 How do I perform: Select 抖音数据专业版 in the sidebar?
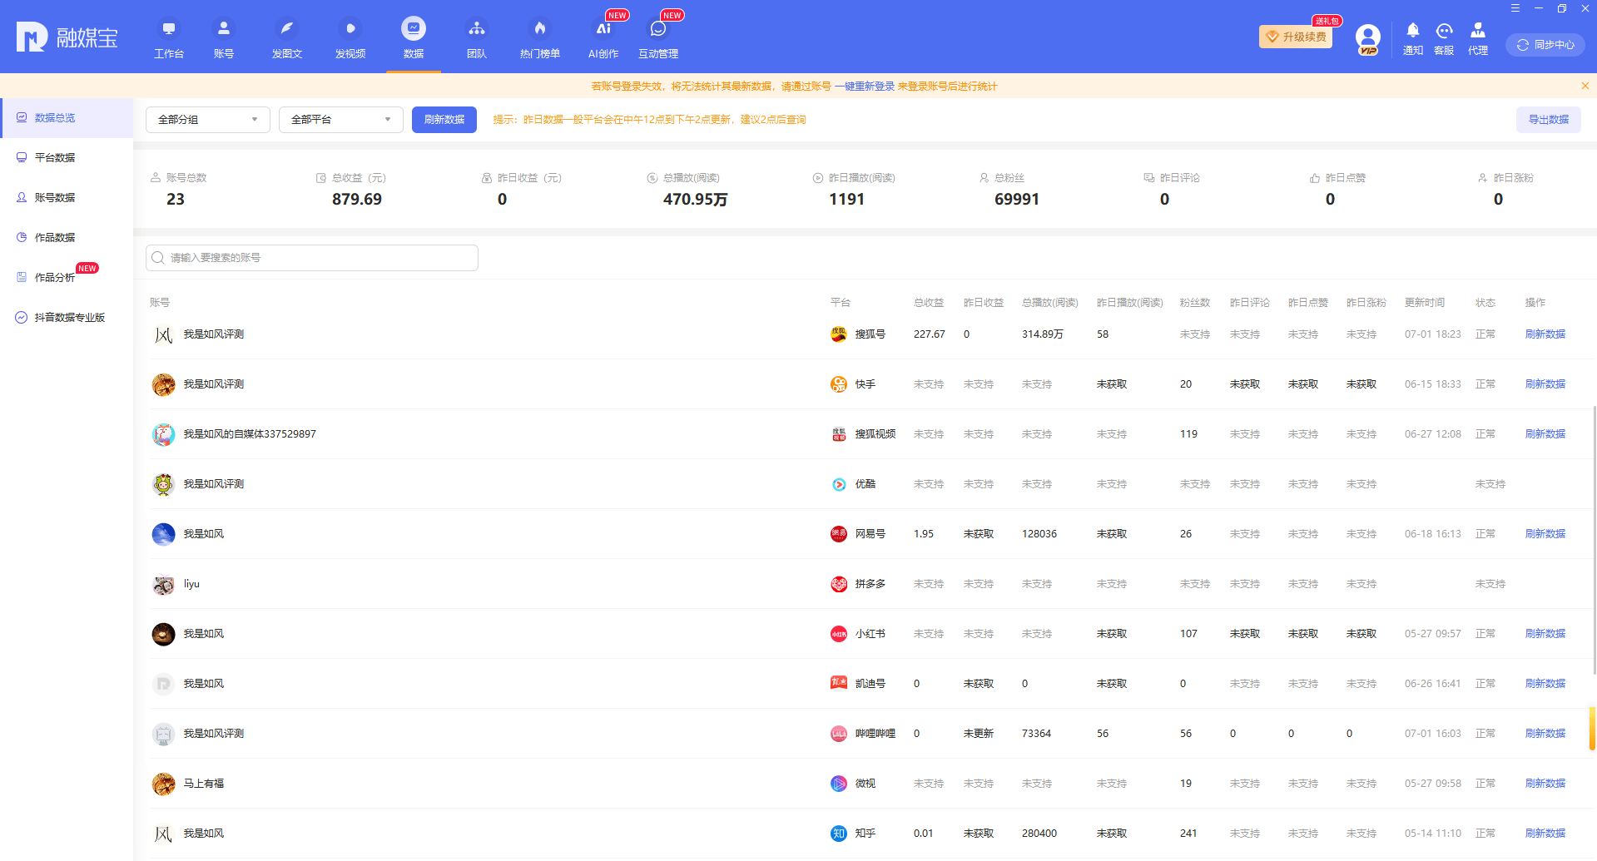coord(67,318)
